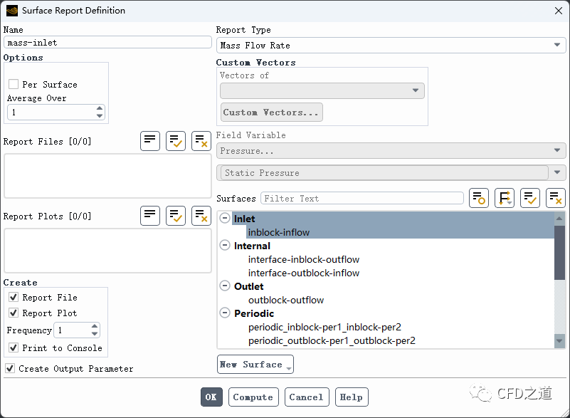Viewport: 570px width, 418px height.
Task: Open Help for this dialog
Action: [352, 397]
